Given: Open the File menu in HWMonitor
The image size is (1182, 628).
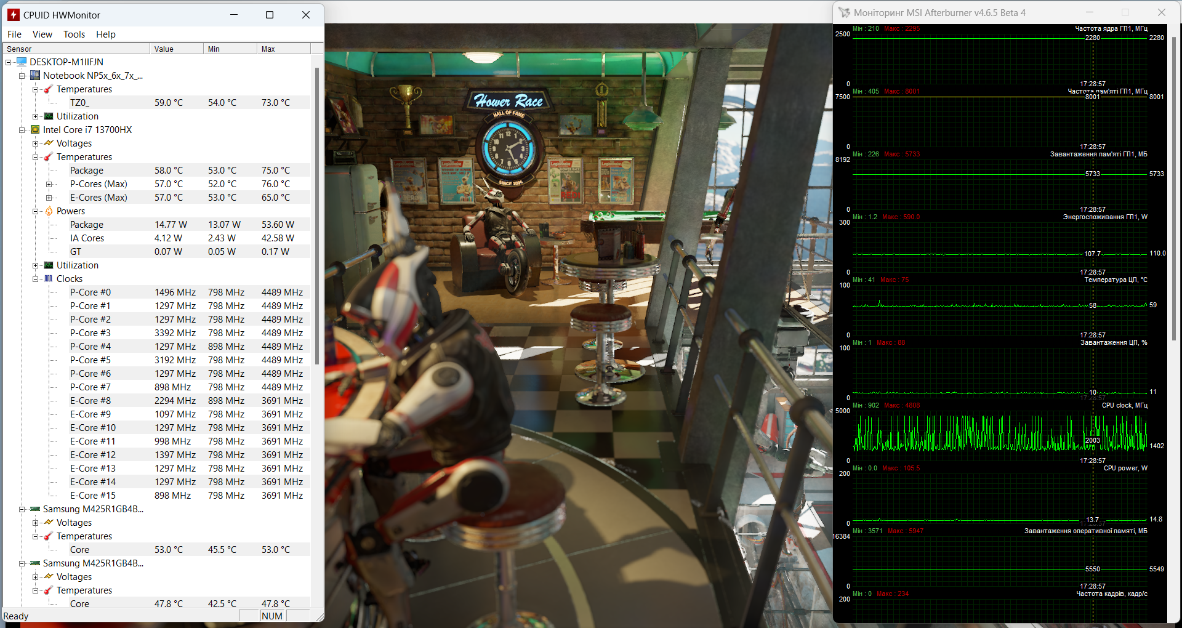Looking at the screenshot, I should pyautogui.click(x=14, y=34).
